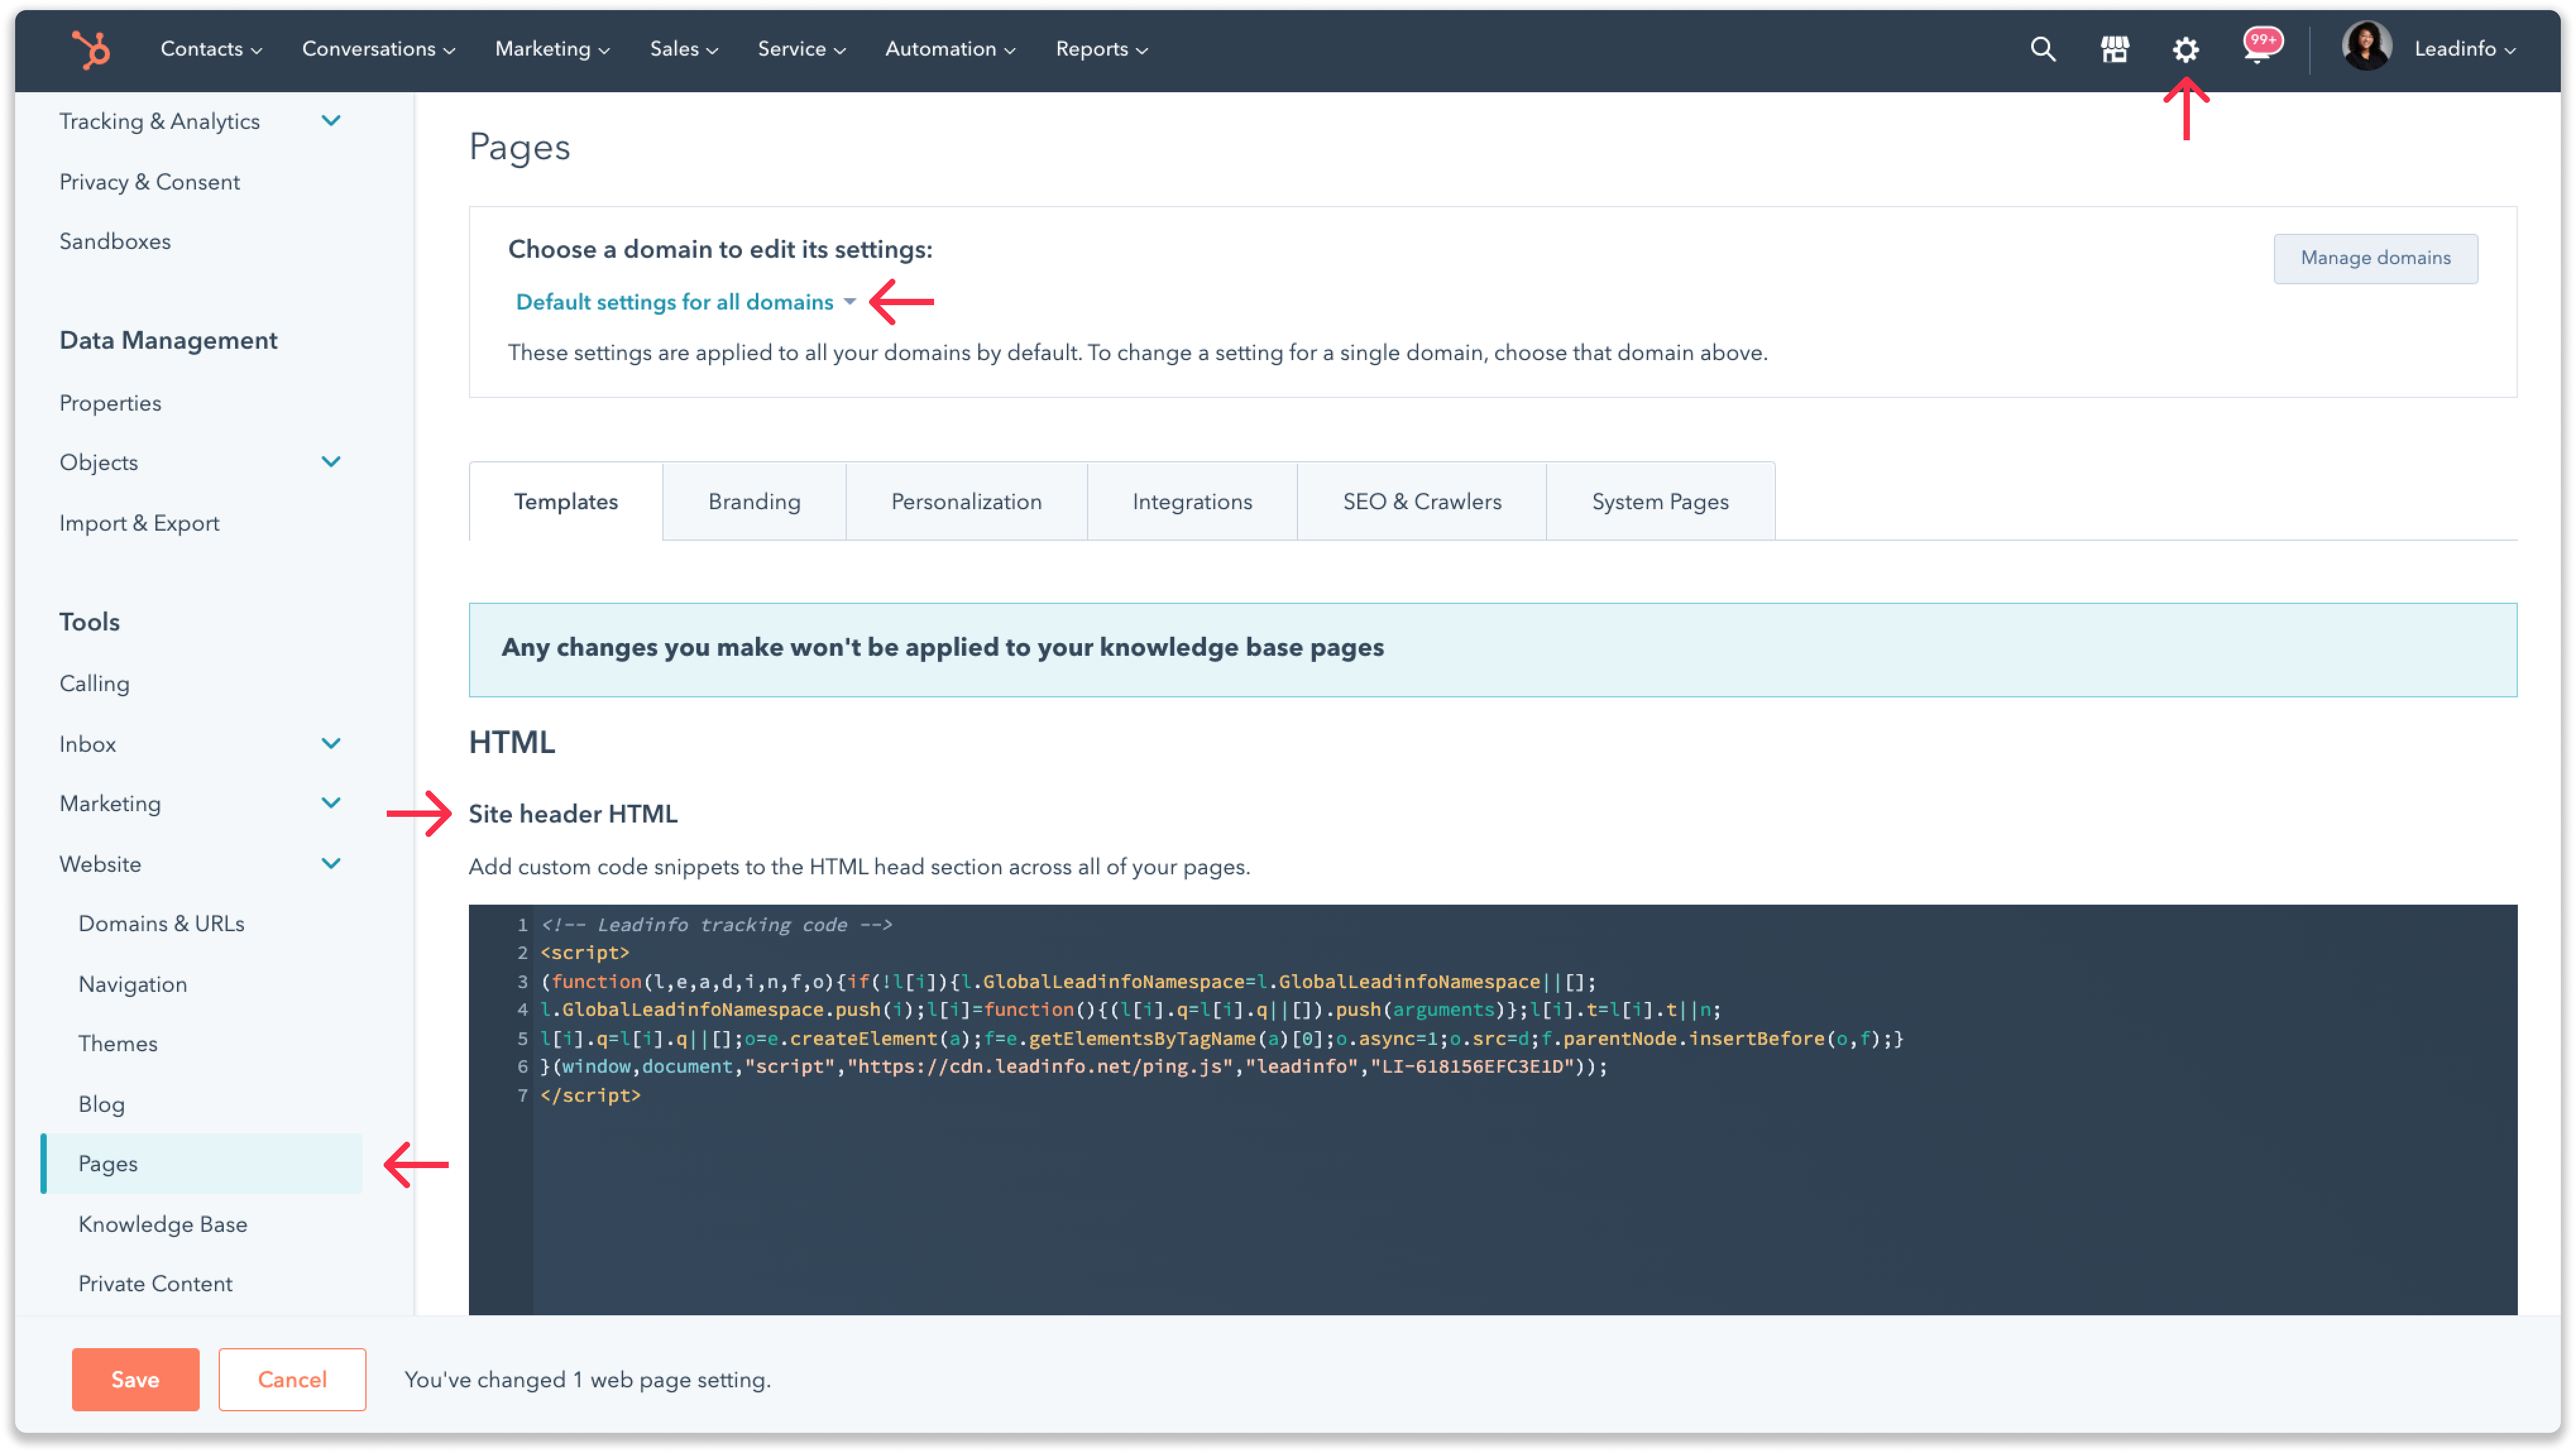Image resolution: width=2576 pixels, height=1453 pixels.
Task: Open the Settings gear icon
Action: [2185, 49]
